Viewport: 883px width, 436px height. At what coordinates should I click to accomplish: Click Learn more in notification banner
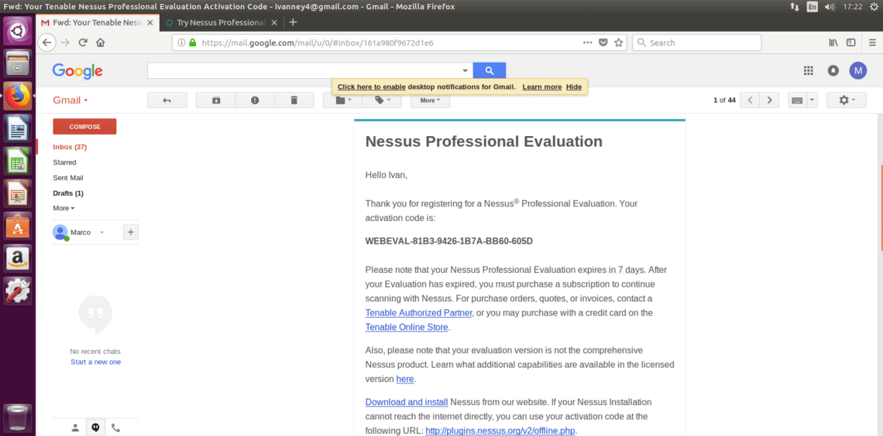541,87
